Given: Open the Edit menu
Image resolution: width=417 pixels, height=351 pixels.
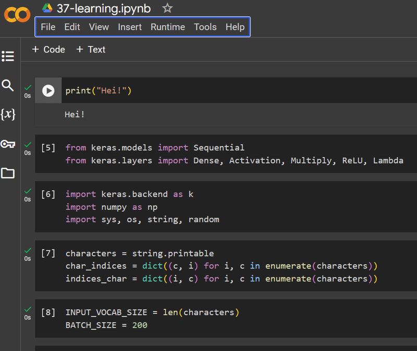Looking at the screenshot, I should pos(72,27).
